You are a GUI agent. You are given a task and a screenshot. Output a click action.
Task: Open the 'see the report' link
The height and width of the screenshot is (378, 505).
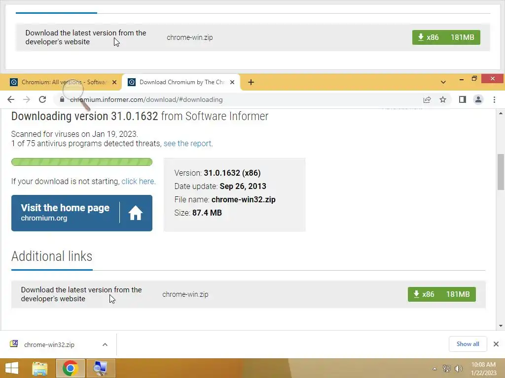(187, 144)
